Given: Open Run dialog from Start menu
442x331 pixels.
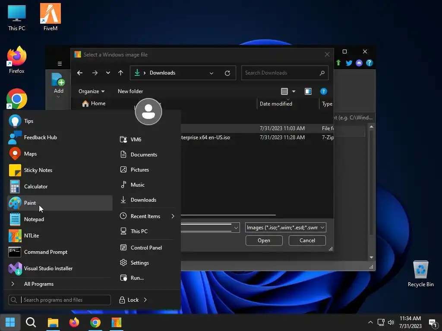Looking at the screenshot, I should click(x=147, y=278).
